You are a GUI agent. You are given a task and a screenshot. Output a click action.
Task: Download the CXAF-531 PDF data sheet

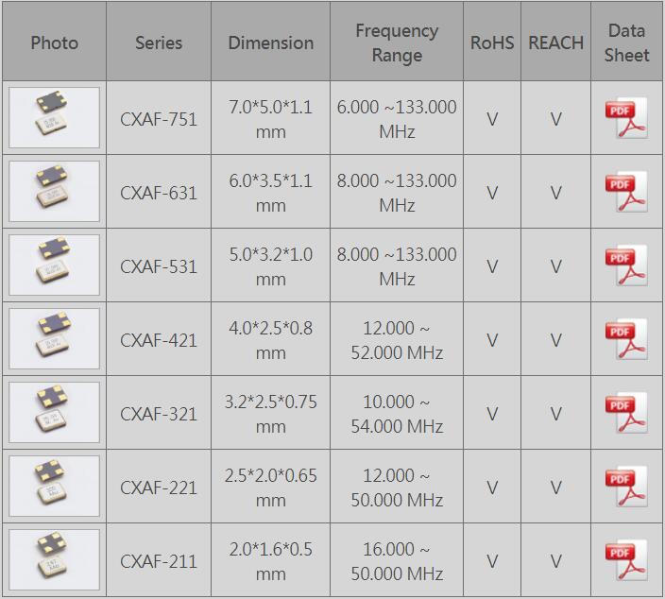625,265
